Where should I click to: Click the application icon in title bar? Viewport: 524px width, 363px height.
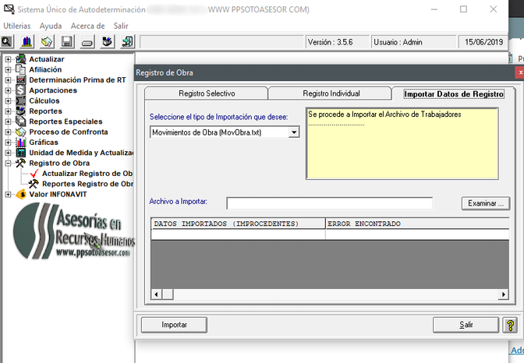(x=9, y=9)
